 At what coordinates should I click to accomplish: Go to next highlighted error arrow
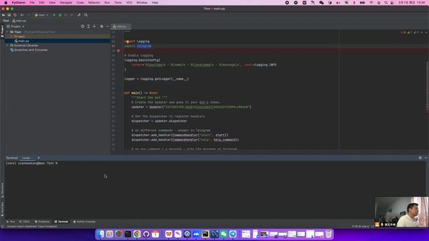pos(426,33)
